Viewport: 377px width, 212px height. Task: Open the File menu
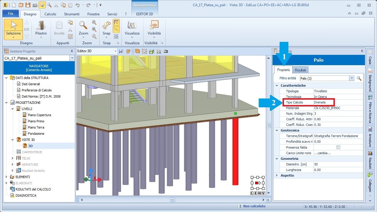click(x=11, y=14)
